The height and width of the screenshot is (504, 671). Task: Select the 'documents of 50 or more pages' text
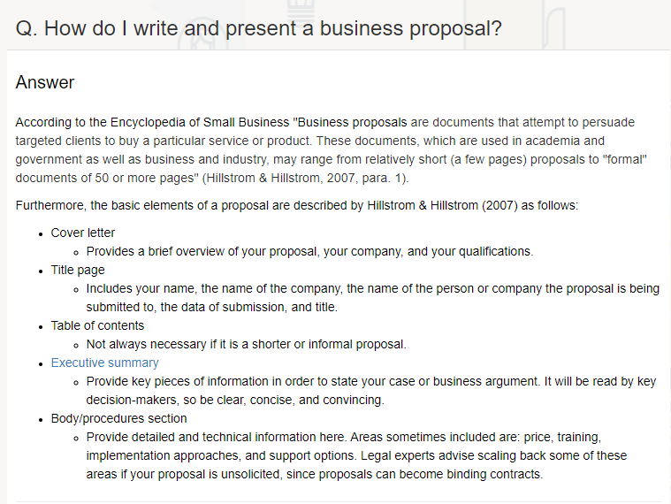click(107, 178)
